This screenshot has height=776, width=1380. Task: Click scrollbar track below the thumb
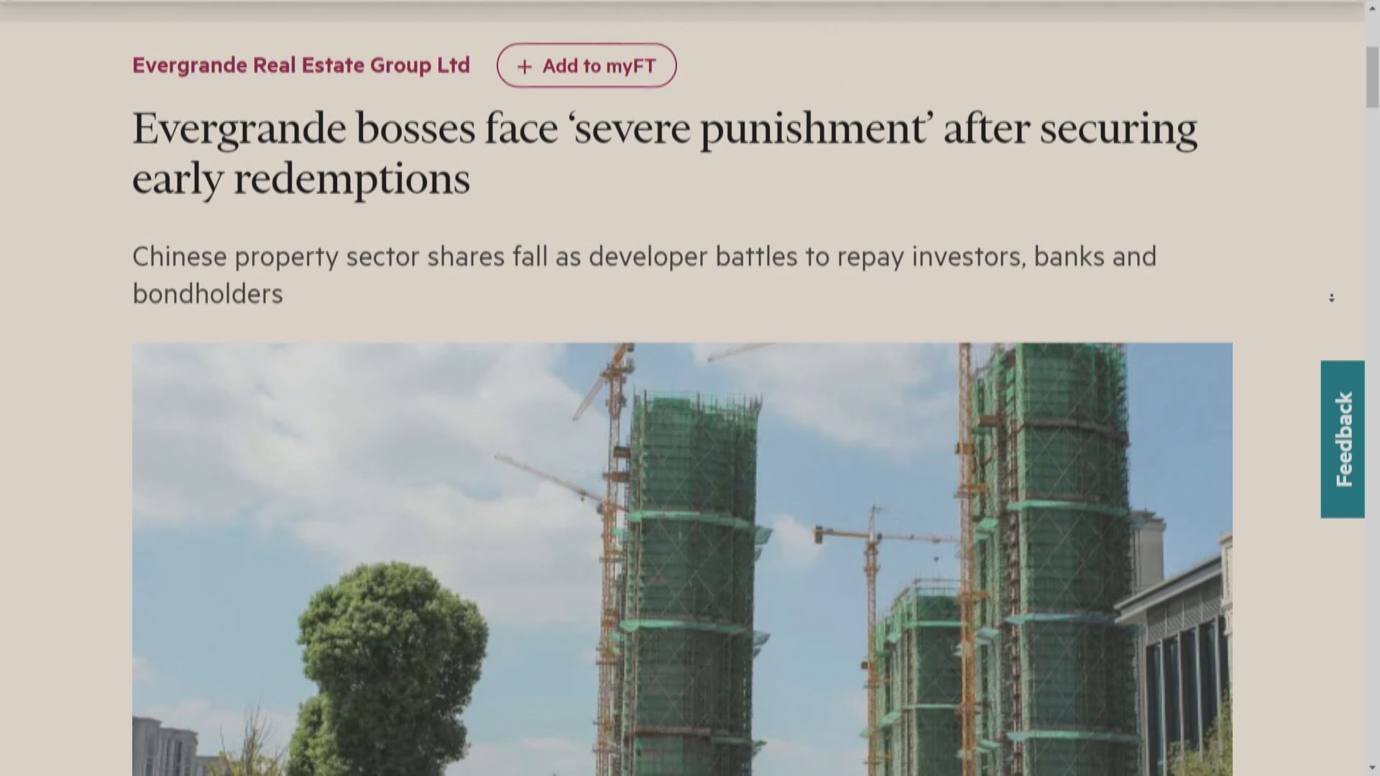tap(1372, 431)
